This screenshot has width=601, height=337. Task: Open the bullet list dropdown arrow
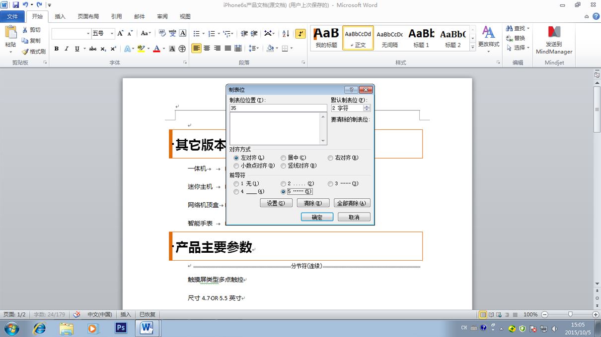point(203,34)
